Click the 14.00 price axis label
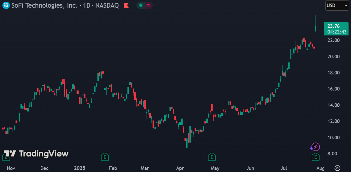The image size is (351, 172). coord(334,105)
